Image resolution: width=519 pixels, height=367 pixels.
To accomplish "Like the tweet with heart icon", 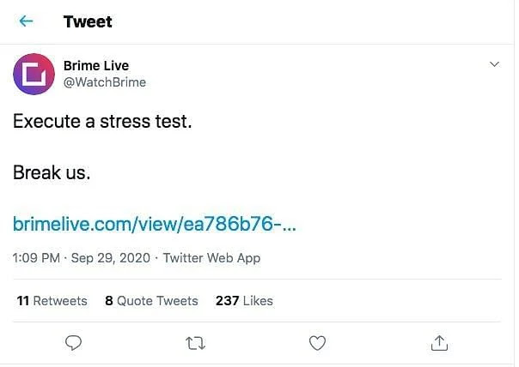I will (x=317, y=342).
